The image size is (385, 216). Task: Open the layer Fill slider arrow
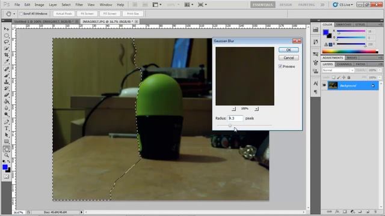(380, 77)
